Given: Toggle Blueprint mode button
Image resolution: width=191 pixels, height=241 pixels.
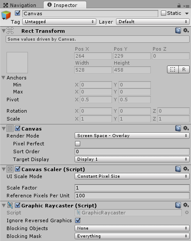Looking at the screenshot, I should pos(173,69).
